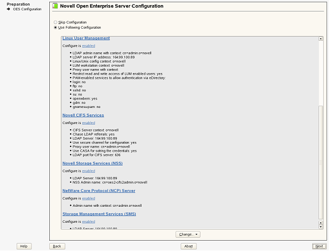
Task: Click OES Configuration step in sidebar
Action: coord(27,9)
